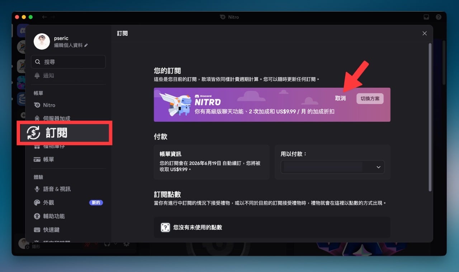Open 外觀 appearance settings
This screenshot has width=459, height=272.
tap(68, 202)
